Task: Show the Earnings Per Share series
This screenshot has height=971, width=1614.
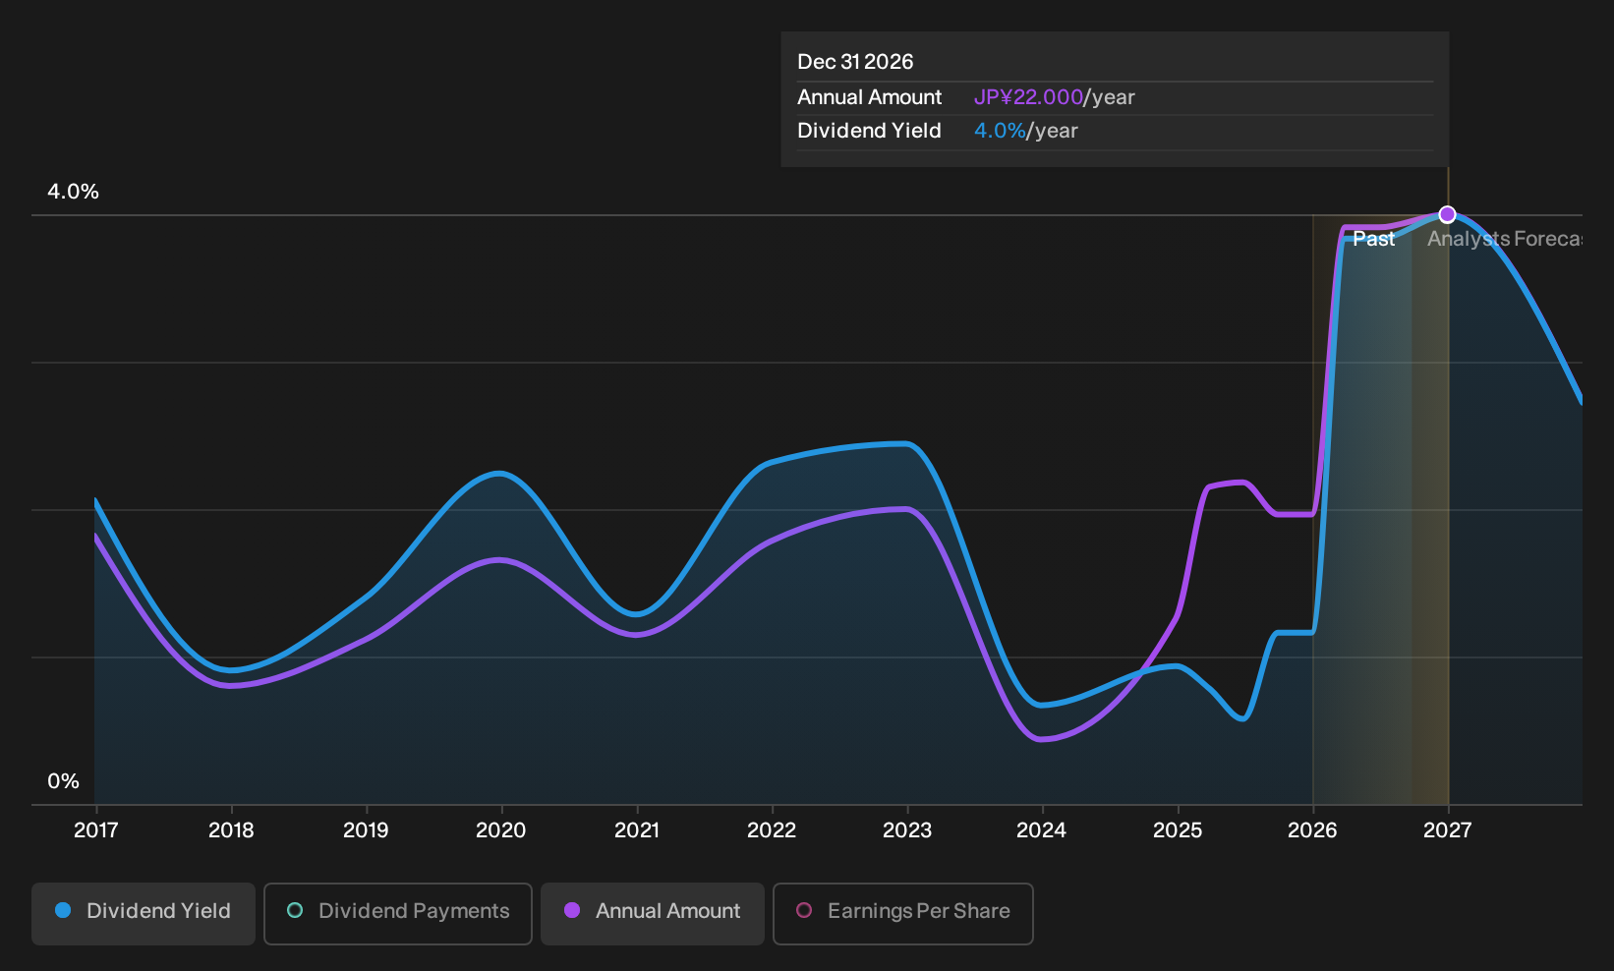Action: pyautogui.click(x=903, y=913)
